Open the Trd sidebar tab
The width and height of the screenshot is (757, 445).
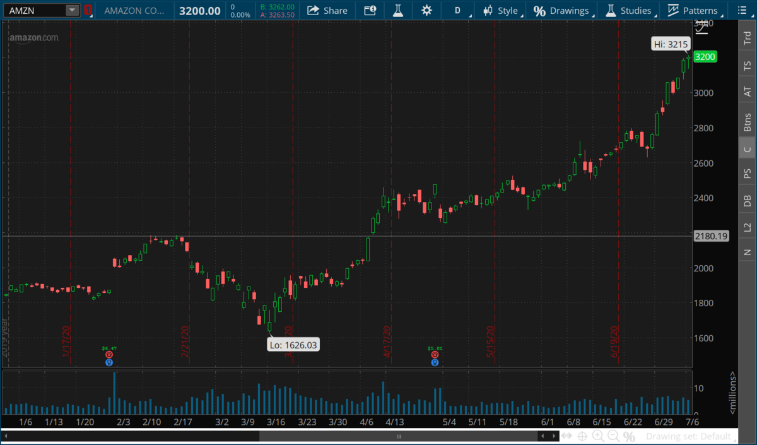pyautogui.click(x=748, y=39)
